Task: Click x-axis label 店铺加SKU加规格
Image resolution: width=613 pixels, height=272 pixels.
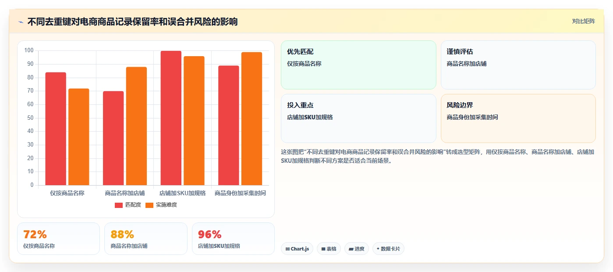Action: pos(182,193)
